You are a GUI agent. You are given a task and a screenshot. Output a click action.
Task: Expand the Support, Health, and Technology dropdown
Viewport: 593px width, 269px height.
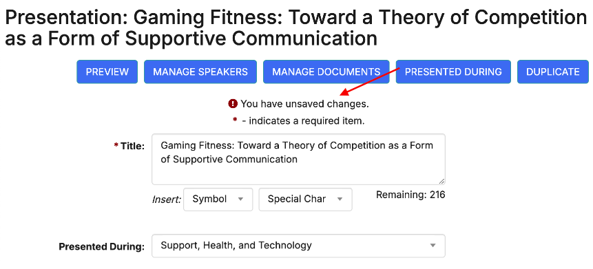[298, 246]
